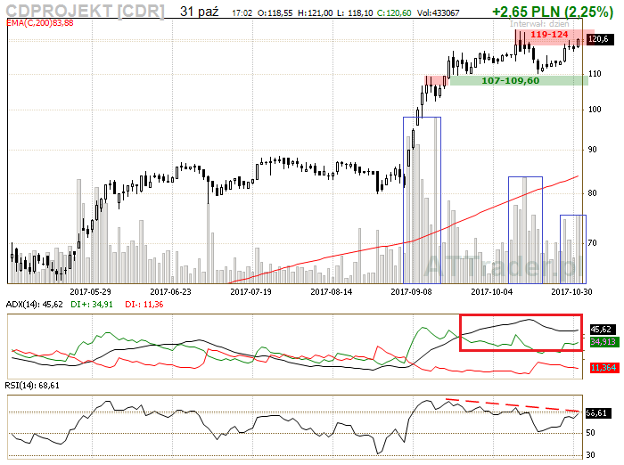
Task: Click the close price C:120,60
Action: 394,13
